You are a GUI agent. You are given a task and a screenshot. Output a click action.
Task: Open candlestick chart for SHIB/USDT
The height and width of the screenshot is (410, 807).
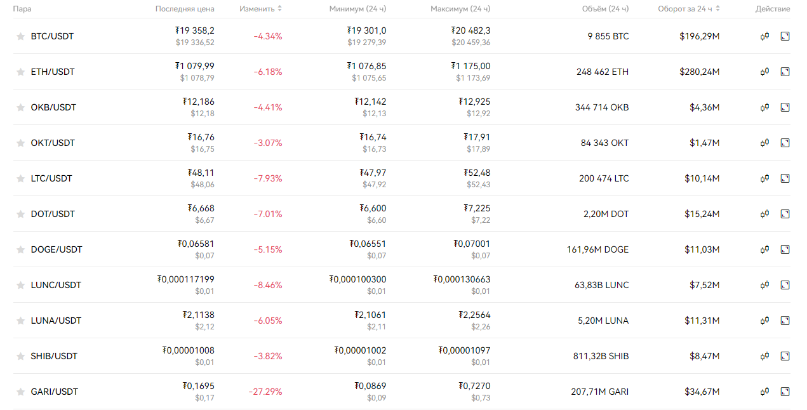[765, 356]
